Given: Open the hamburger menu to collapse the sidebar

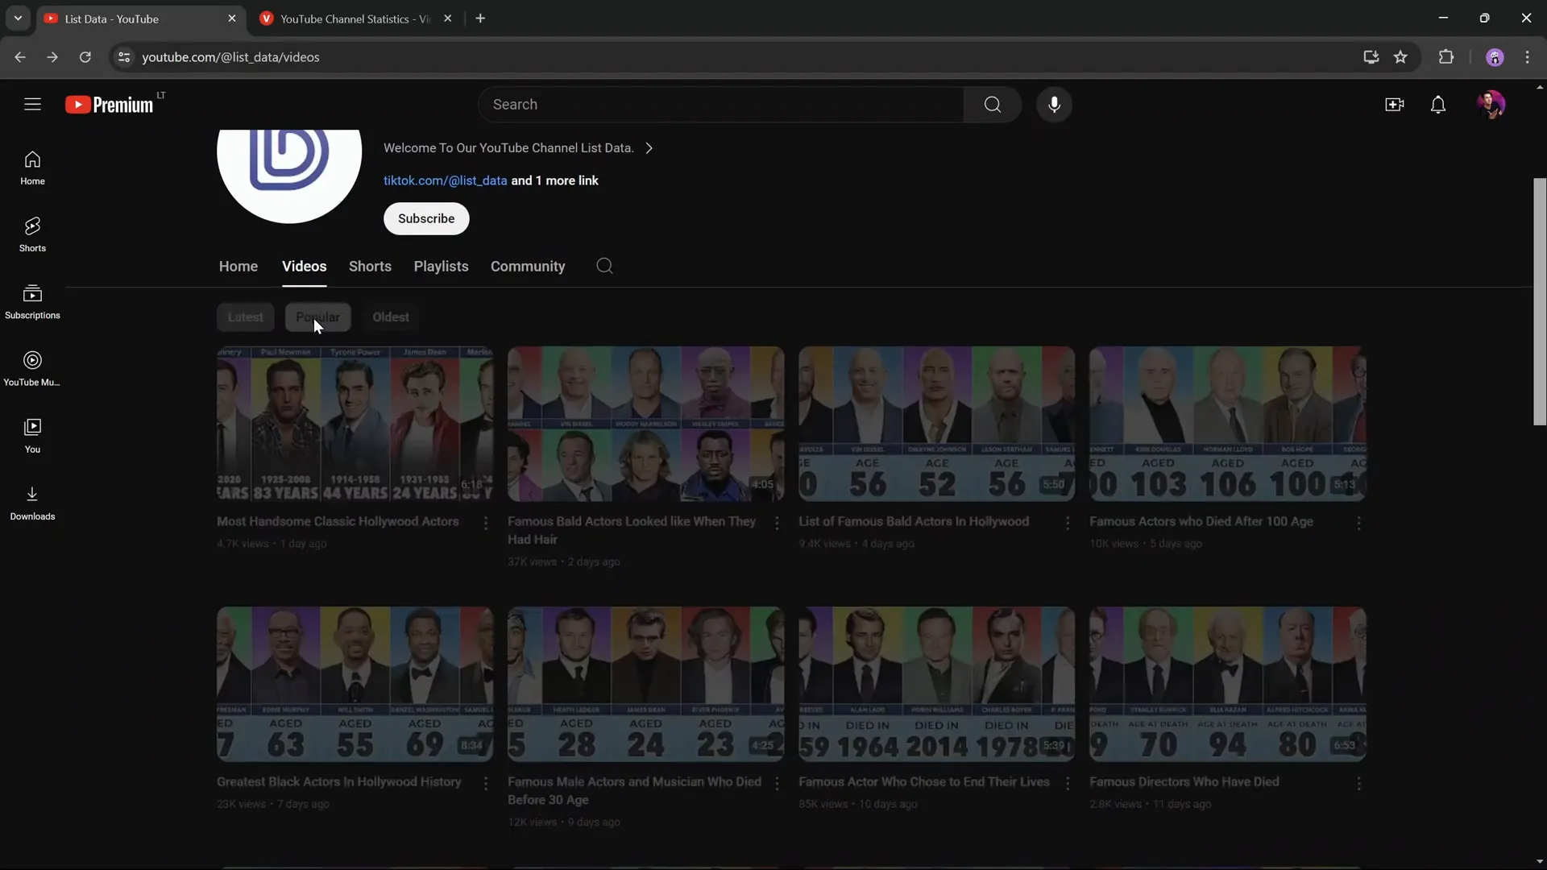Looking at the screenshot, I should click(31, 104).
